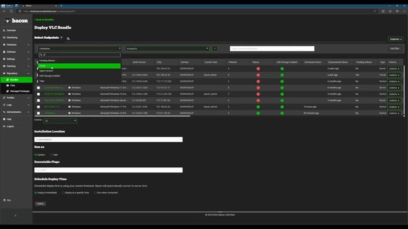Select Bundles under Repository
This screenshot has width=408, height=229.
click(x=17, y=80)
